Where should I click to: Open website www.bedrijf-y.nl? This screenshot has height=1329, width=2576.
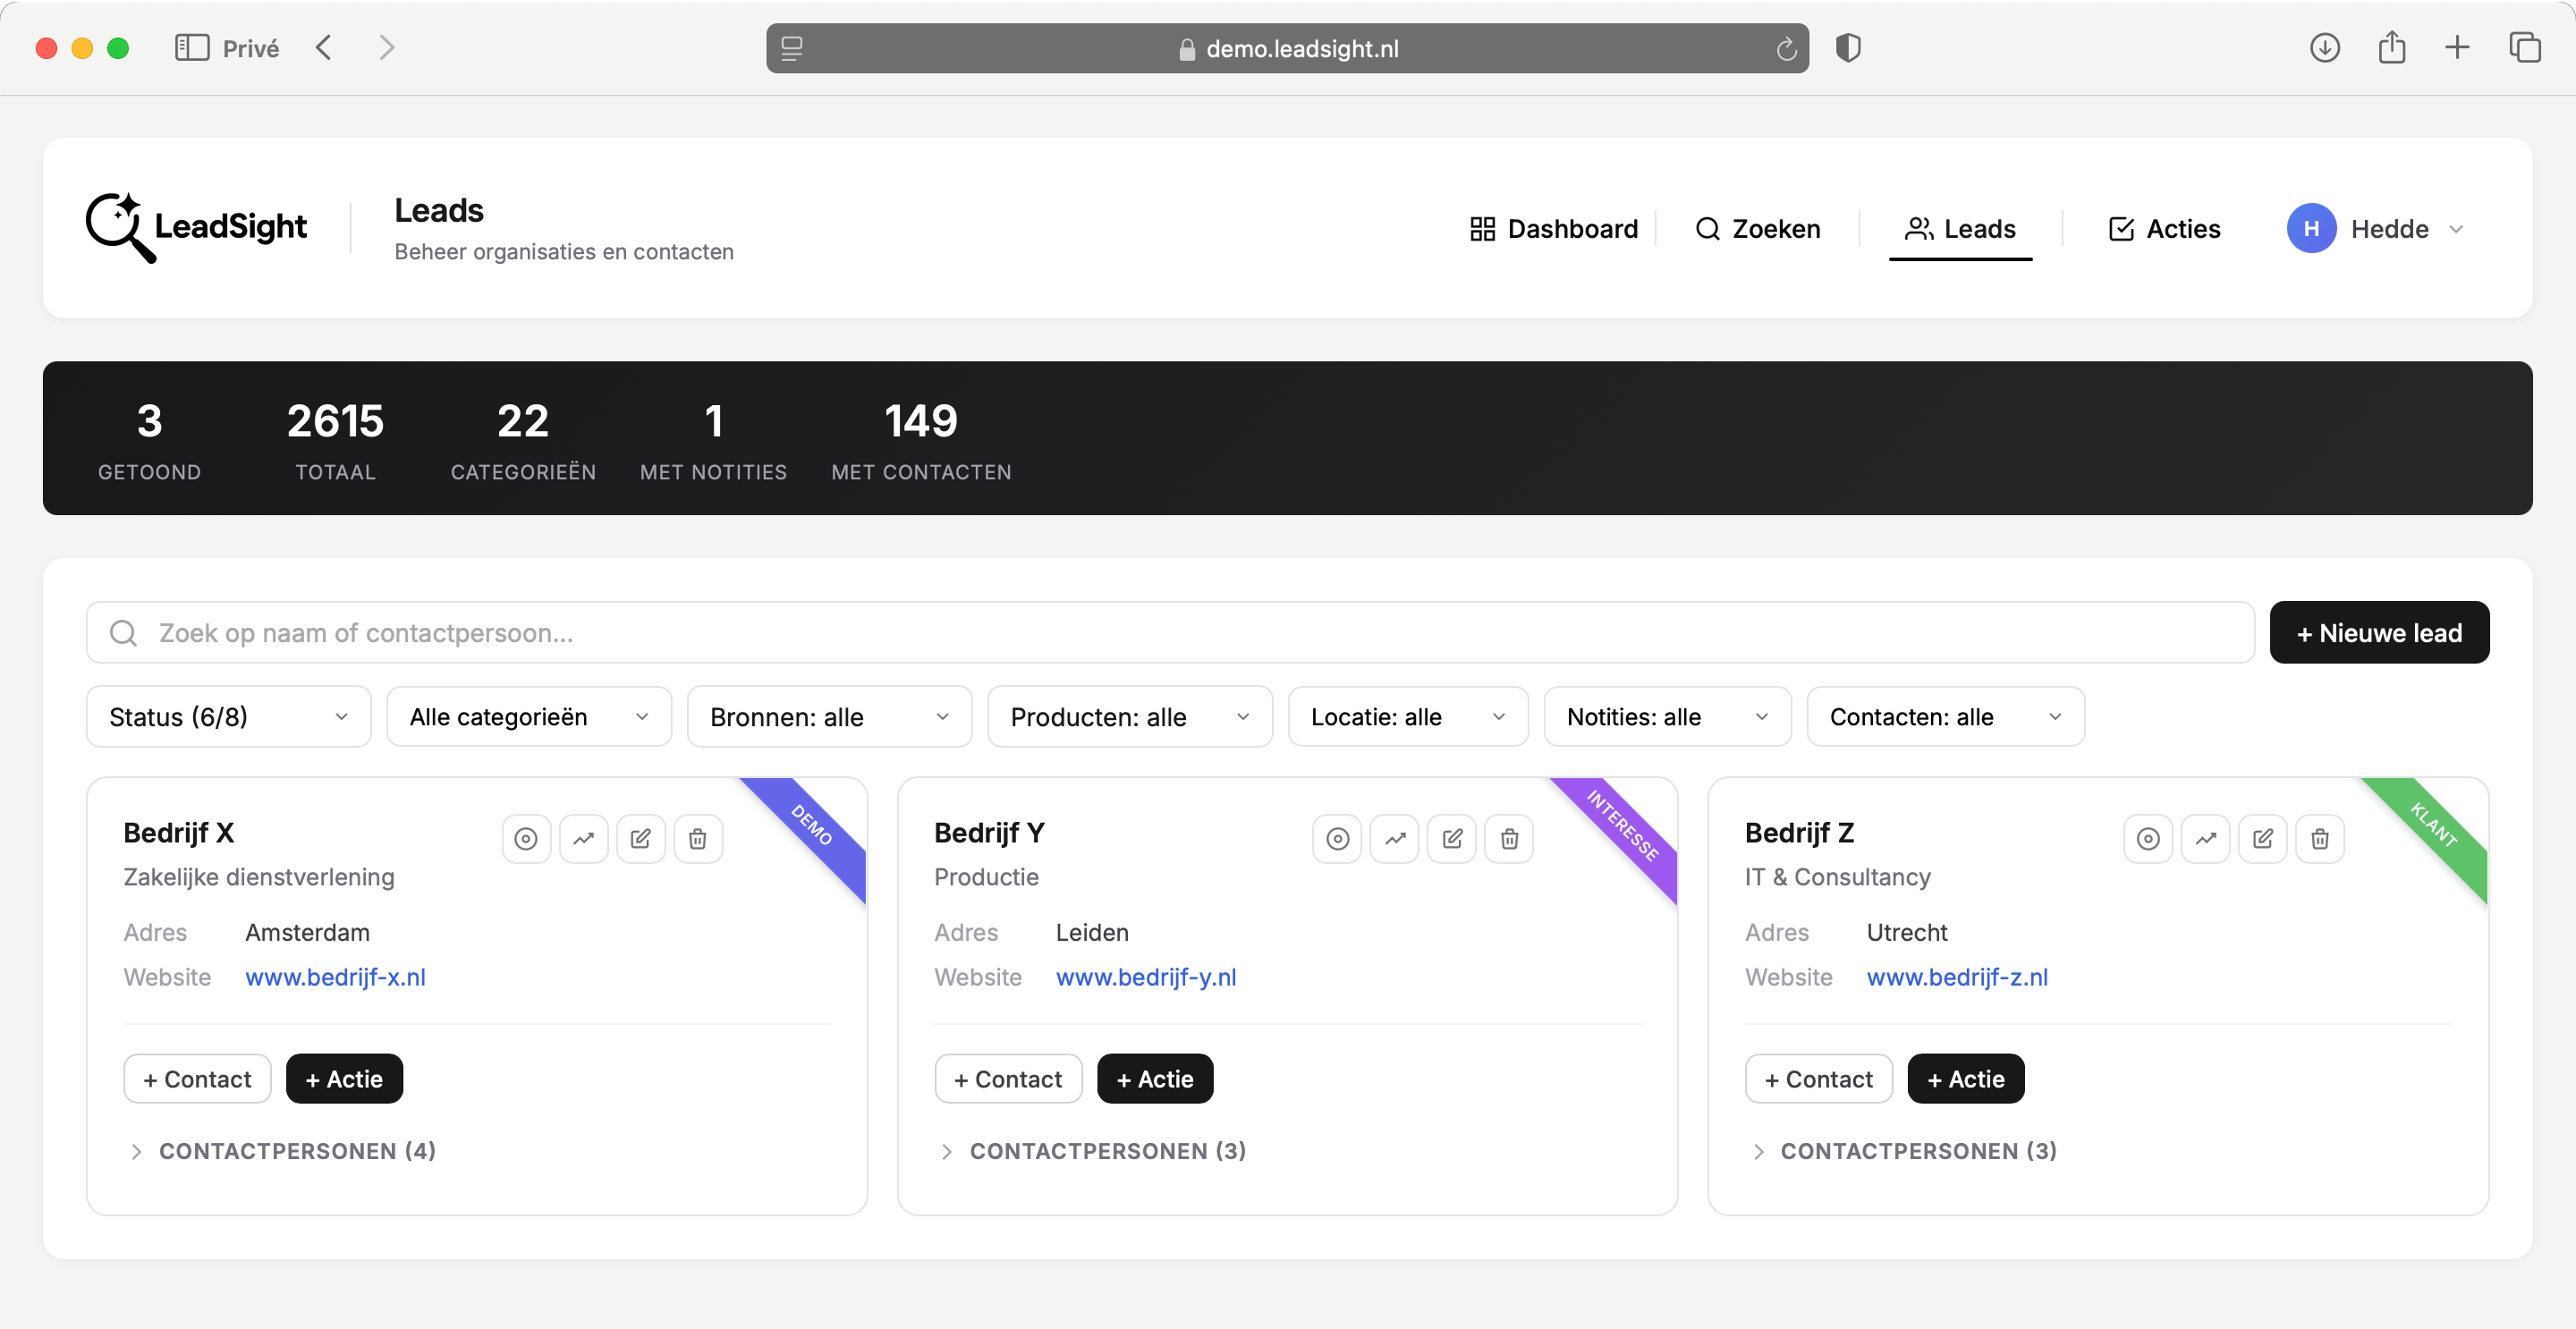(1146, 977)
